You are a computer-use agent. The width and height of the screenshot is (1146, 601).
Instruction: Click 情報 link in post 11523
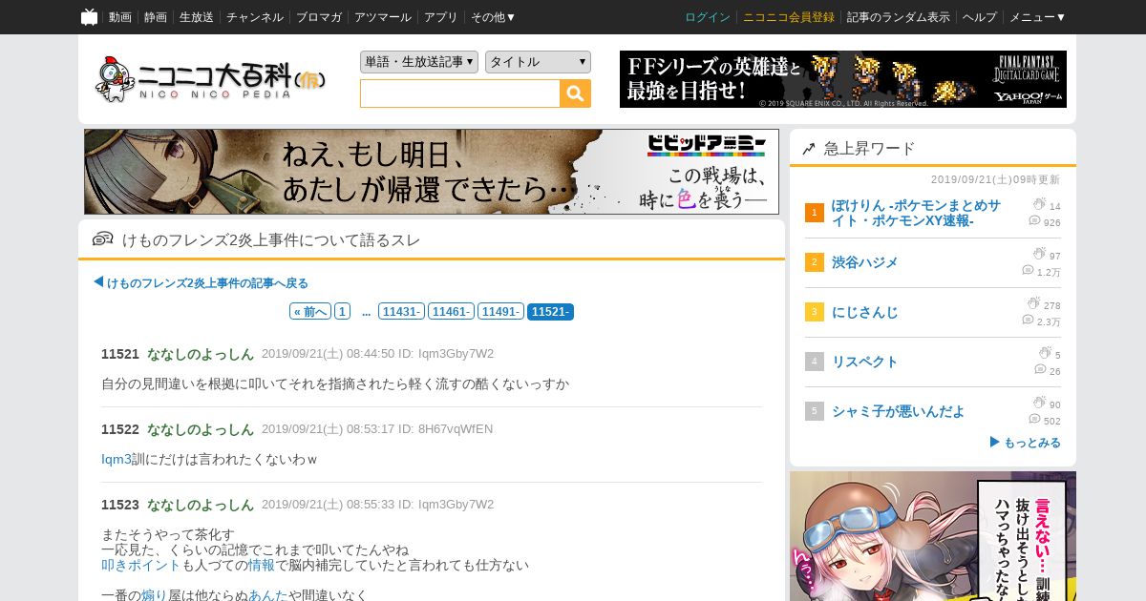[262, 565]
